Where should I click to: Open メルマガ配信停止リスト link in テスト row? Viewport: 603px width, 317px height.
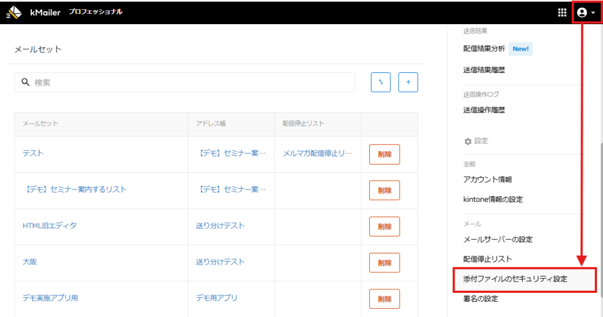[x=317, y=154]
